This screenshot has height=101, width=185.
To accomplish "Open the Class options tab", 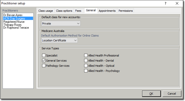I will tap(64, 11).
